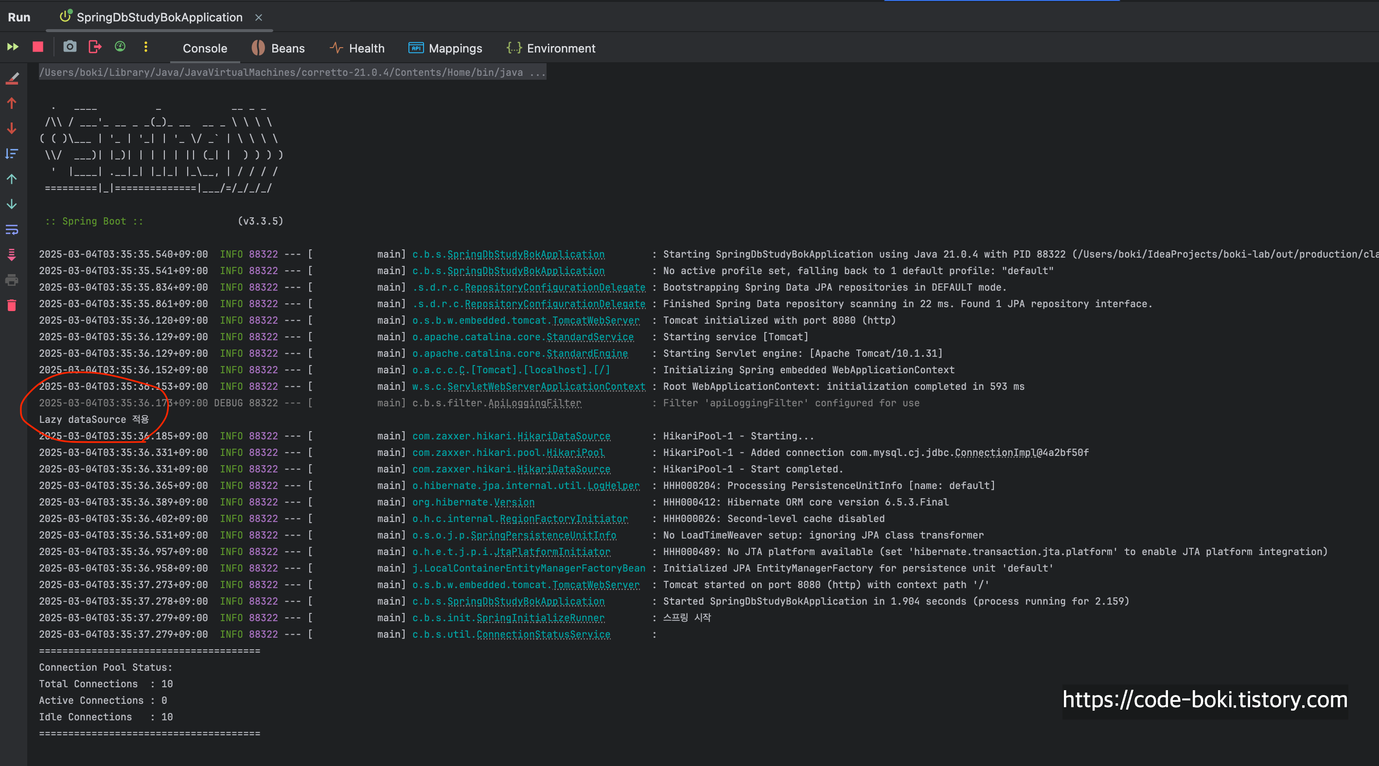Screen dimensions: 1379x766
Task: Toggle soft-wrap for console output
Action: point(12,229)
